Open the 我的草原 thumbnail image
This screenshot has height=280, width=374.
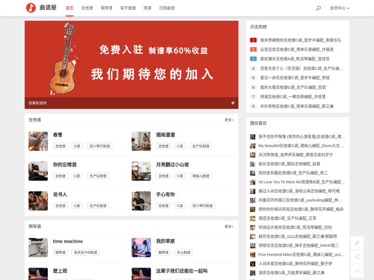click(x=141, y=247)
